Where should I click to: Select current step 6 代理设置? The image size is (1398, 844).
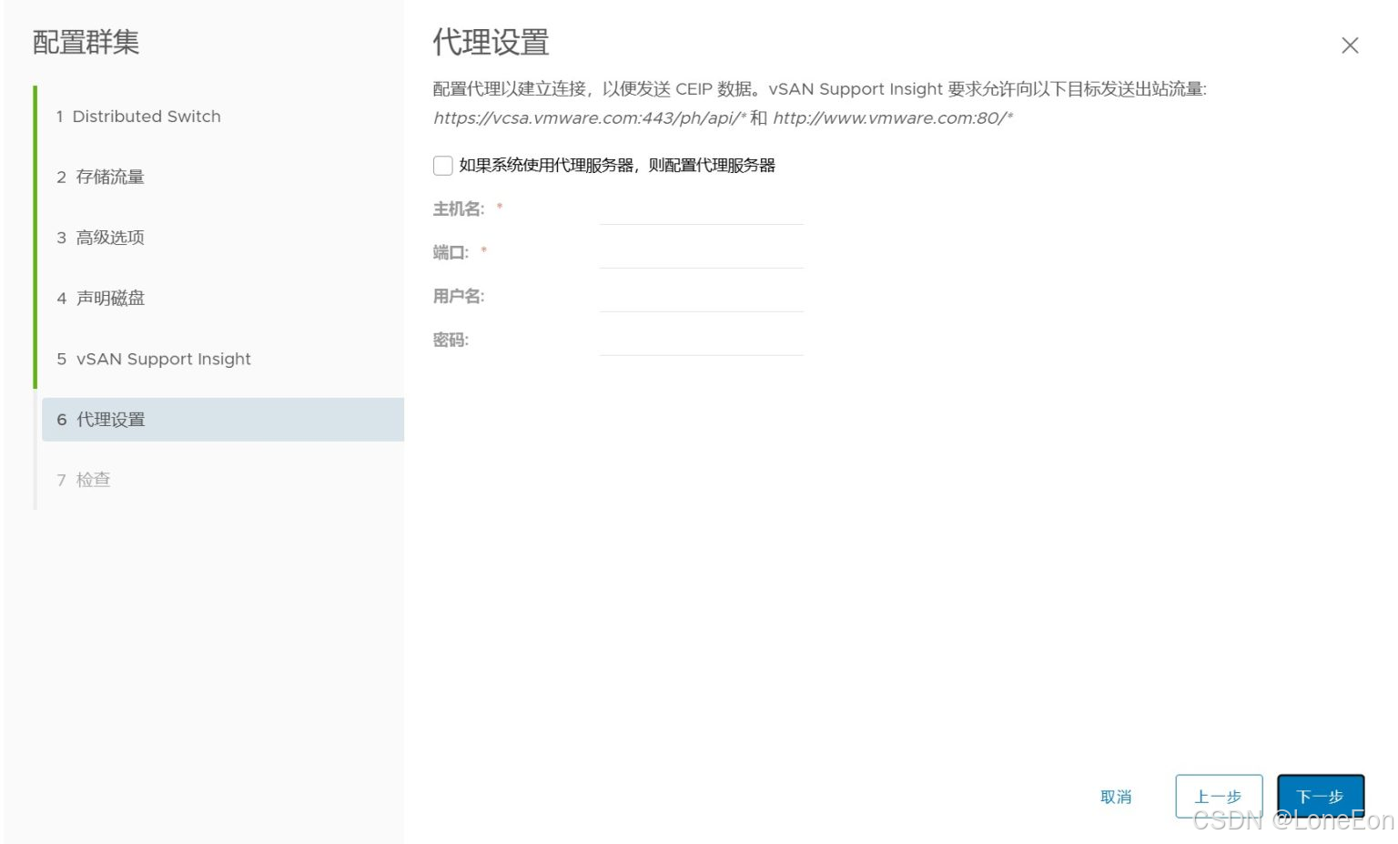[223, 420]
